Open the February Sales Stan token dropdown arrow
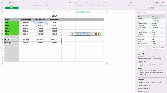Screen dimensions: 167x93 click(x=91, y=34)
